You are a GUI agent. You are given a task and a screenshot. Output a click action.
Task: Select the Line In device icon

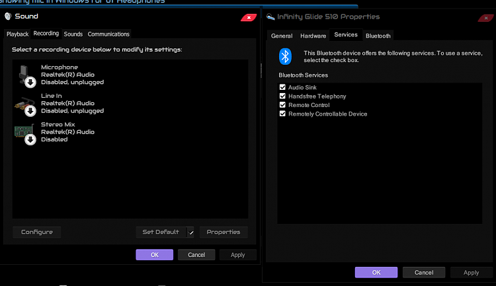[x=25, y=106]
